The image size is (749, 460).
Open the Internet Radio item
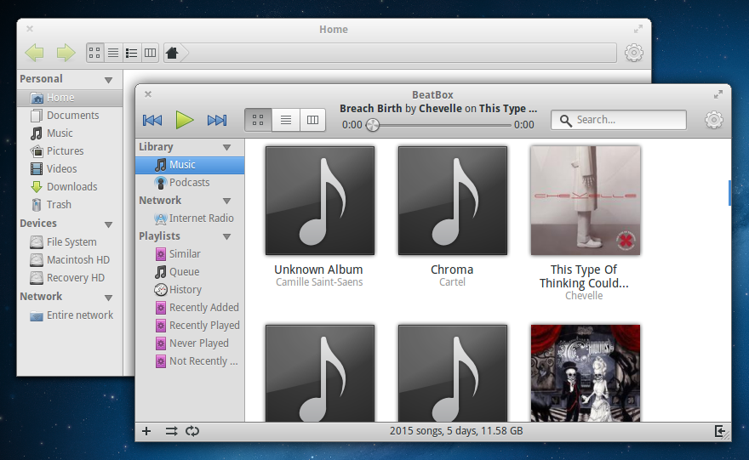pos(201,219)
